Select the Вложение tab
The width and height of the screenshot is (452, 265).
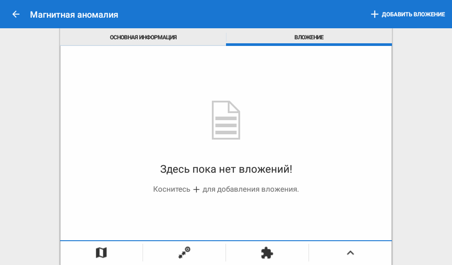[x=309, y=38]
